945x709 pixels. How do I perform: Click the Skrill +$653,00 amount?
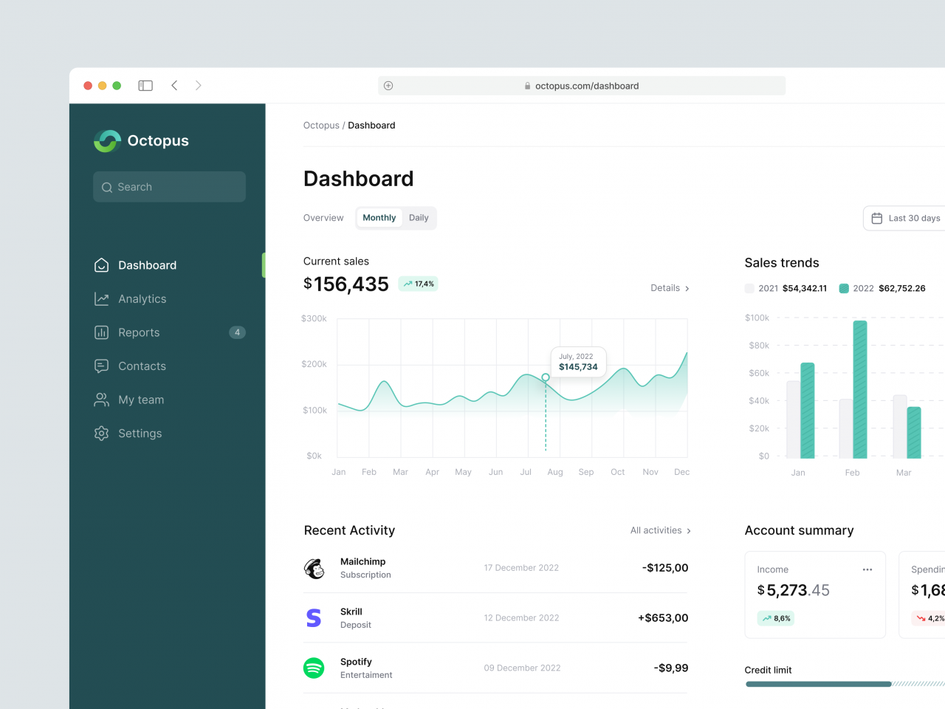(663, 618)
